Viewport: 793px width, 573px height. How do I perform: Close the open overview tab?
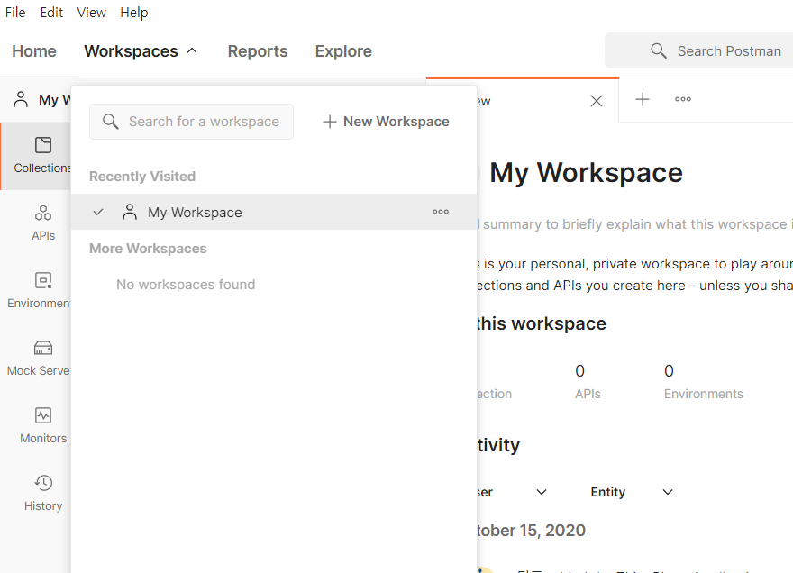click(x=597, y=101)
